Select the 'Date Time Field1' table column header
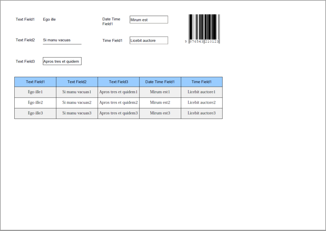The width and height of the screenshot is (326, 231). pos(160,82)
